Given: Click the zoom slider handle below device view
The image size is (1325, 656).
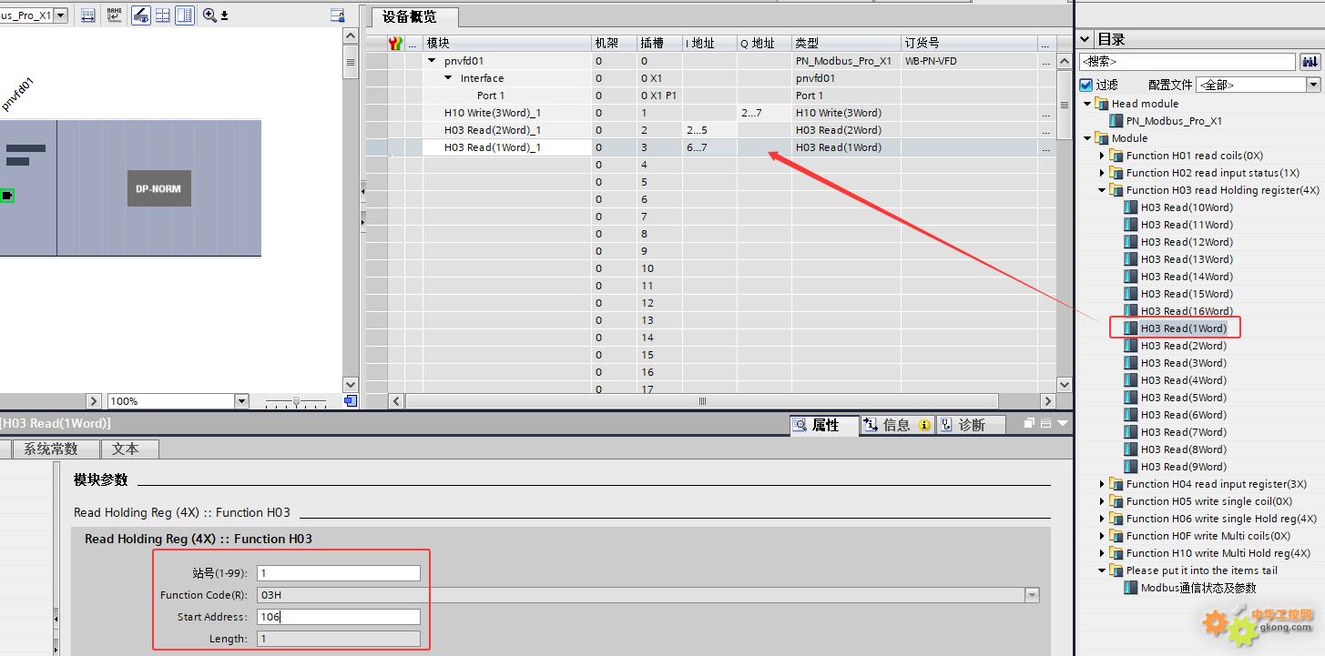Looking at the screenshot, I should (x=296, y=401).
